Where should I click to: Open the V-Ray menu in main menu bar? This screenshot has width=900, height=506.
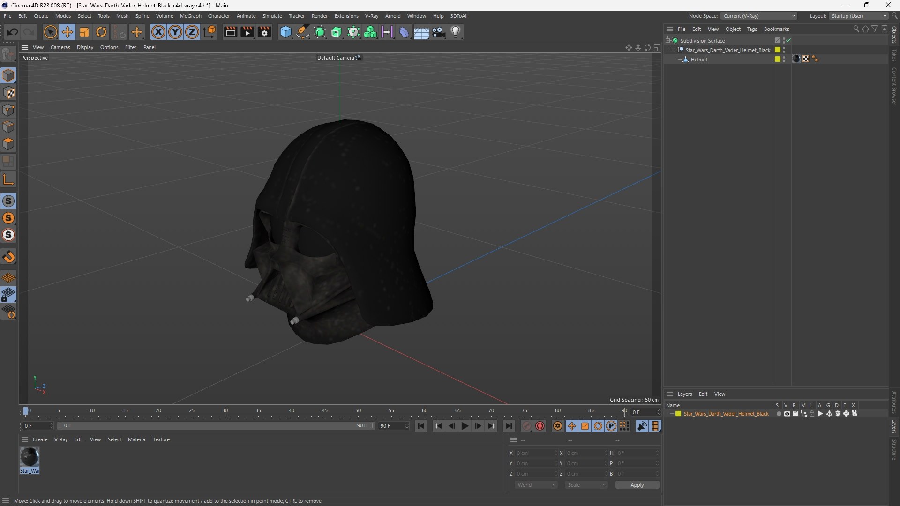(x=372, y=16)
